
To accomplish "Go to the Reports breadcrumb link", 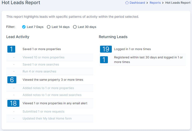I will coord(155,3).
